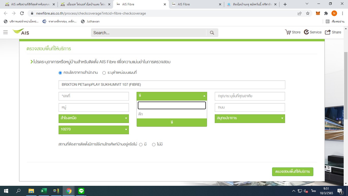Bookmark this page with the star icon
The width and height of the screenshot is (348, 196).
(x=308, y=13)
